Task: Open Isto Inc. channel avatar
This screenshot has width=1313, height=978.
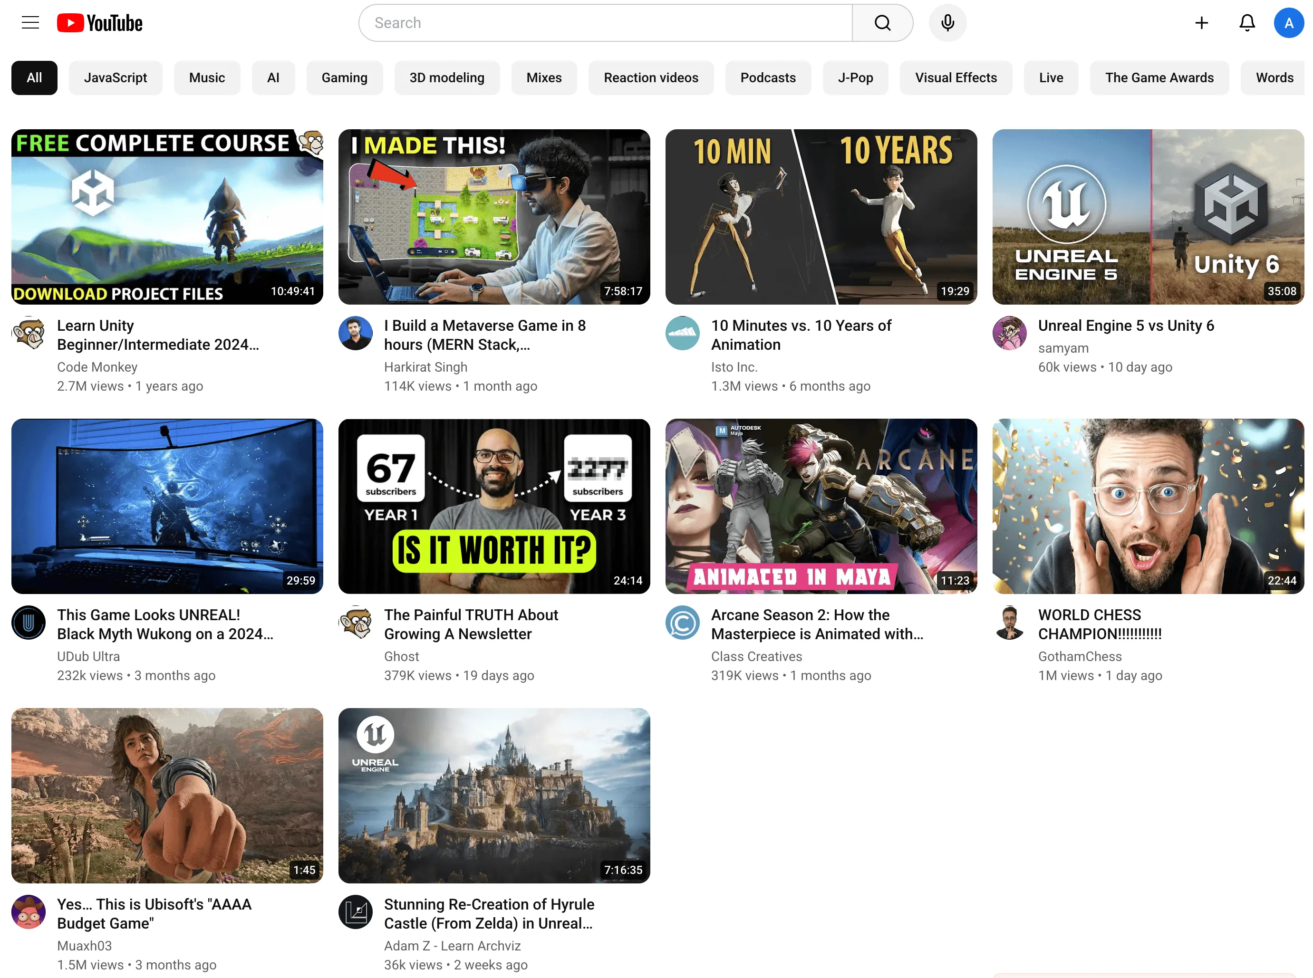Action: (x=682, y=333)
